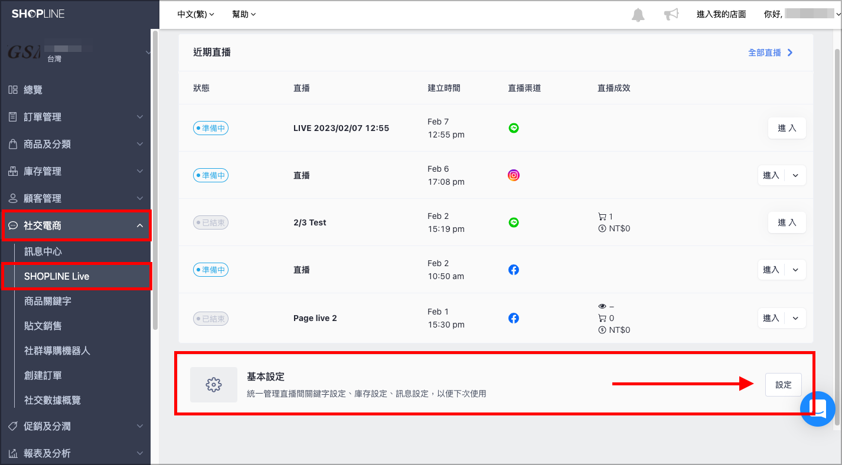Screen dimensions: 842x465
Task: Expand the 庫存管理 menu chevron
Action: tap(140, 171)
